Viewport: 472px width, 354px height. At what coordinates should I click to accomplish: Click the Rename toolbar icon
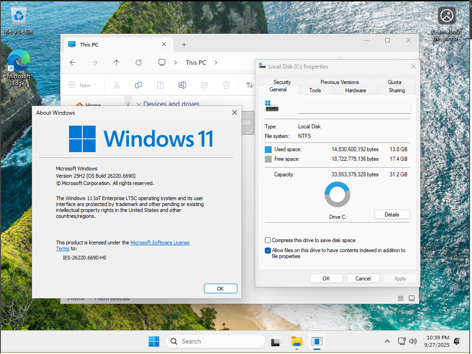click(182, 85)
